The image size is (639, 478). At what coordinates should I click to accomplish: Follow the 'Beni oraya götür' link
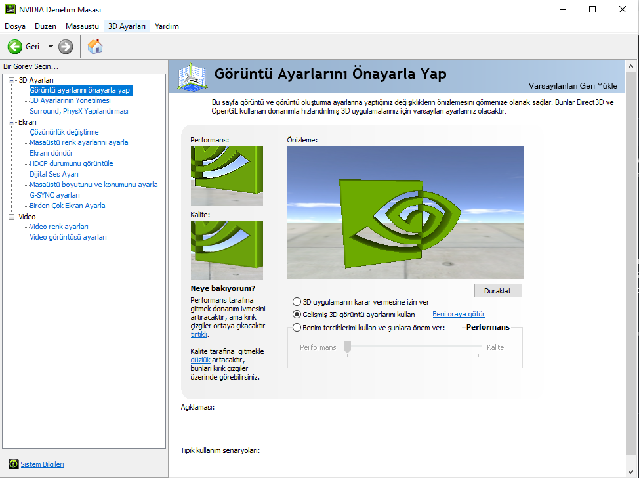[x=459, y=314]
